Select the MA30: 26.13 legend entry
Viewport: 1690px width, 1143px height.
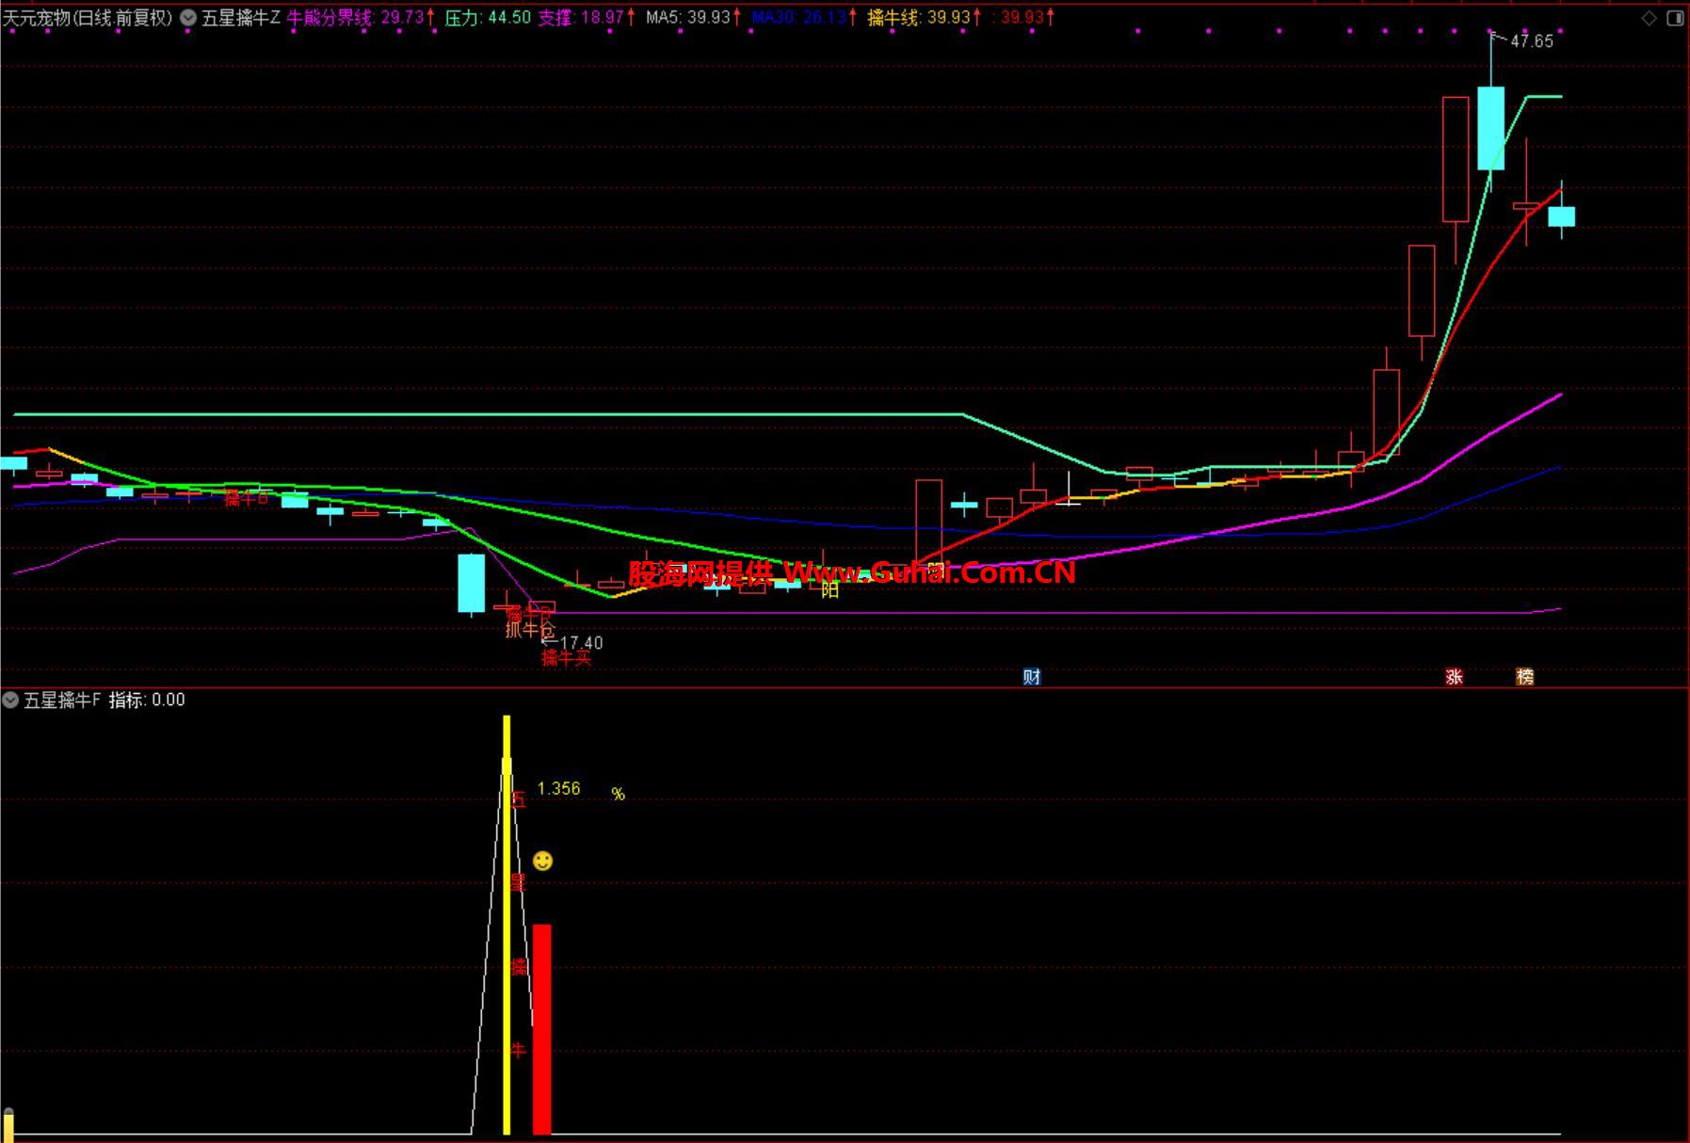(804, 17)
